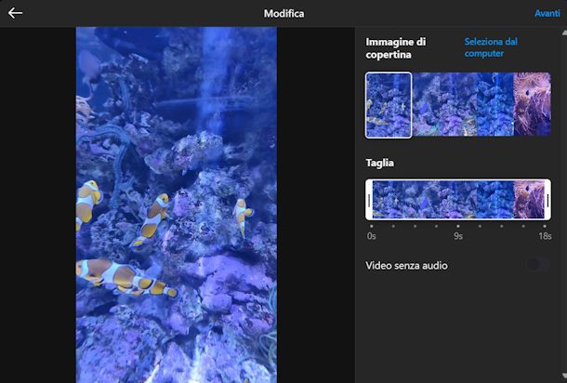Click the scrollbar down arrow in side panel

coord(564,376)
